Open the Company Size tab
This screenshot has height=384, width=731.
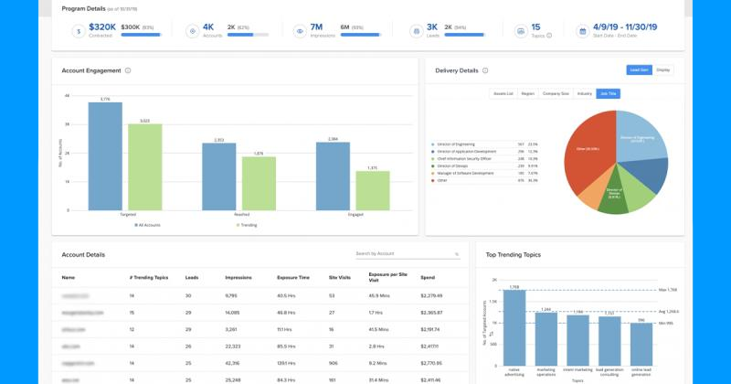point(556,94)
